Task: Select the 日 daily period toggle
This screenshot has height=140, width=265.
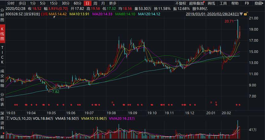Action: pyautogui.click(x=87, y=3)
